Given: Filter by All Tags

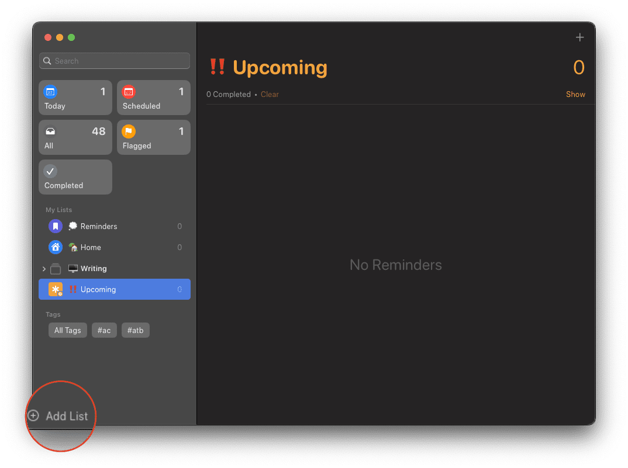Looking at the screenshot, I should pyautogui.click(x=68, y=330).
